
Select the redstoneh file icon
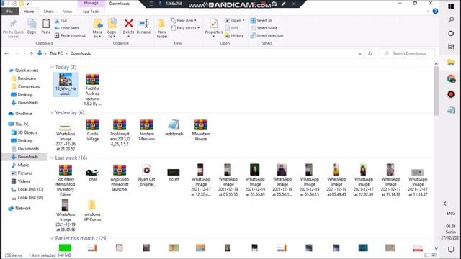coord(174,124)
